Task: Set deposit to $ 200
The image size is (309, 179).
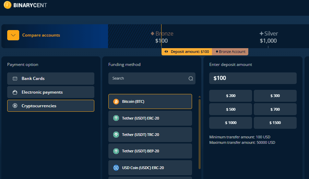Action: point(230,96)
